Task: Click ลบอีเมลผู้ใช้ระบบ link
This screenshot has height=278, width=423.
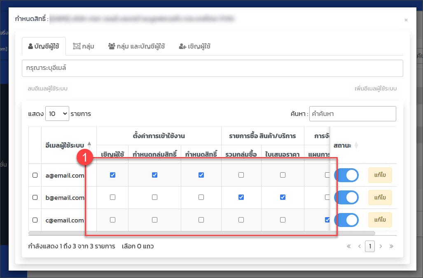Action: tap(47, 89)
